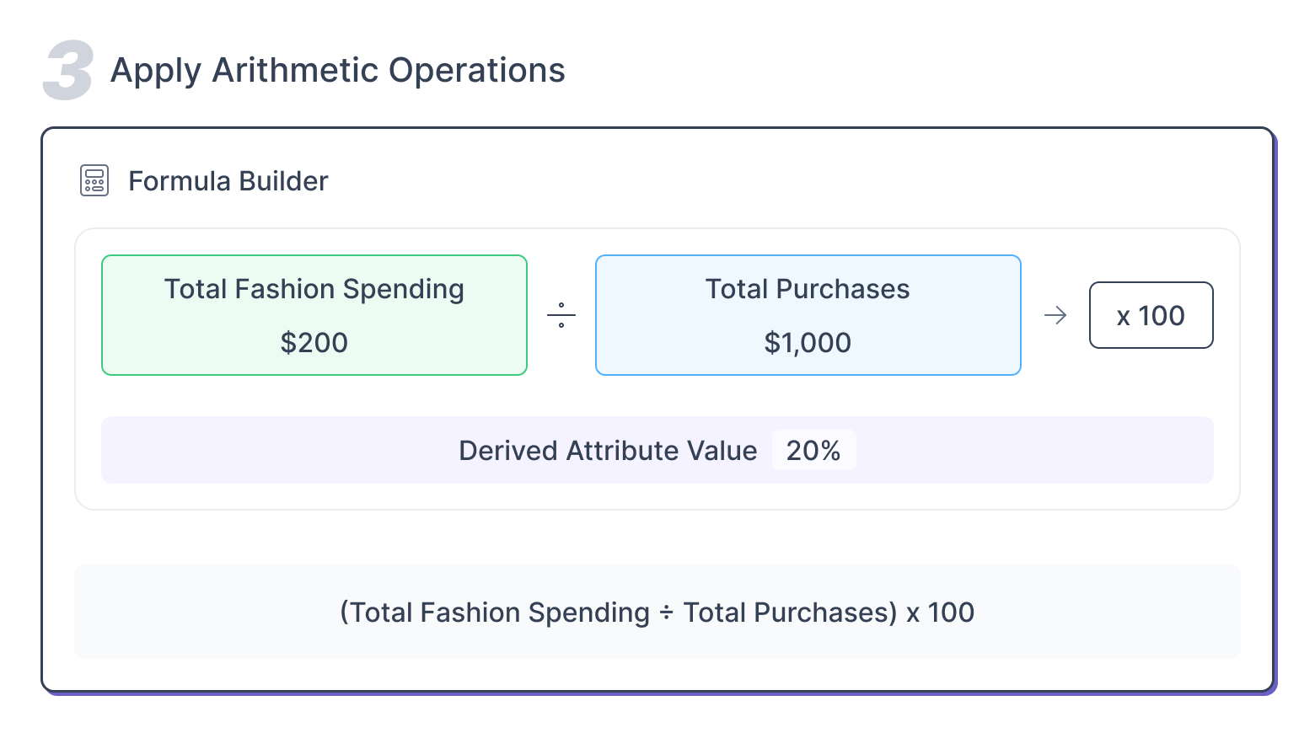This screenshot has width=1315, height=733.
Task: Click the $200 value in green card
Action: (x=314, y=343)
